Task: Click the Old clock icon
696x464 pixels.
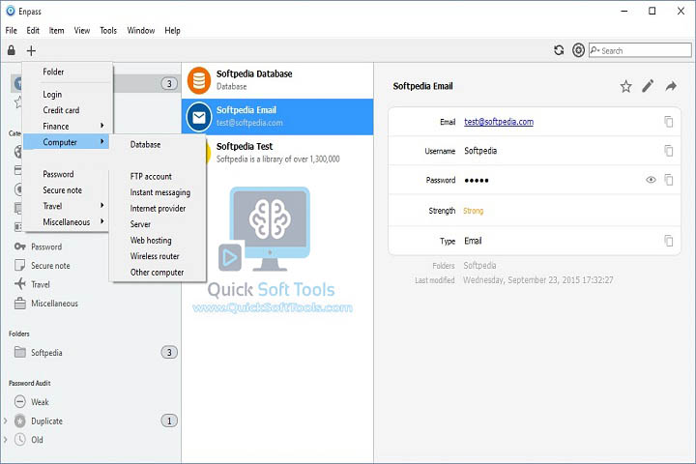Action: pyautogui.click(x=19, y=440)
